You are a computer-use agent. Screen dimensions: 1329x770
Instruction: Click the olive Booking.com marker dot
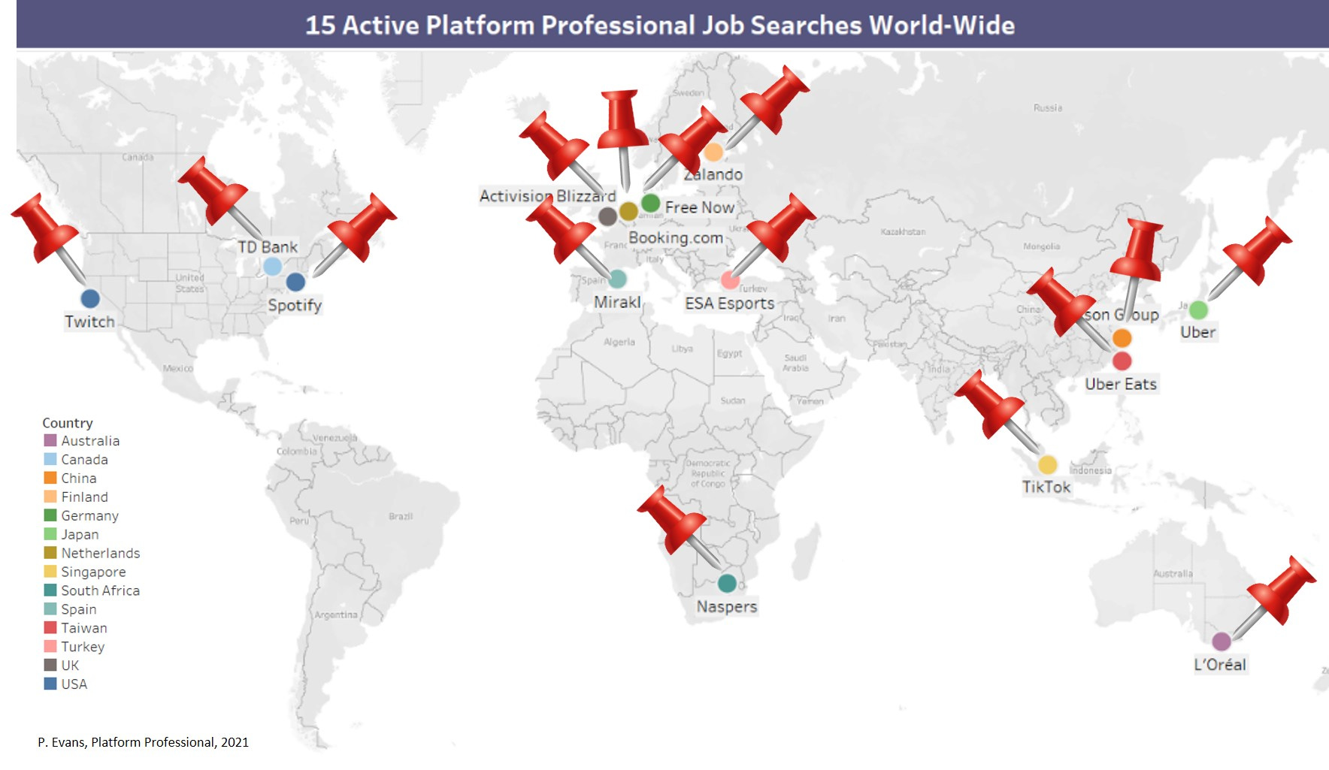pyautogui.click(x=628, y=211)
